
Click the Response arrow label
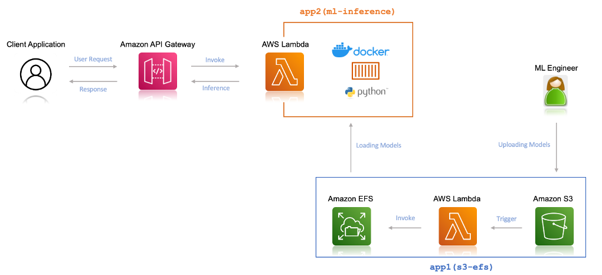tap(93, 89)
